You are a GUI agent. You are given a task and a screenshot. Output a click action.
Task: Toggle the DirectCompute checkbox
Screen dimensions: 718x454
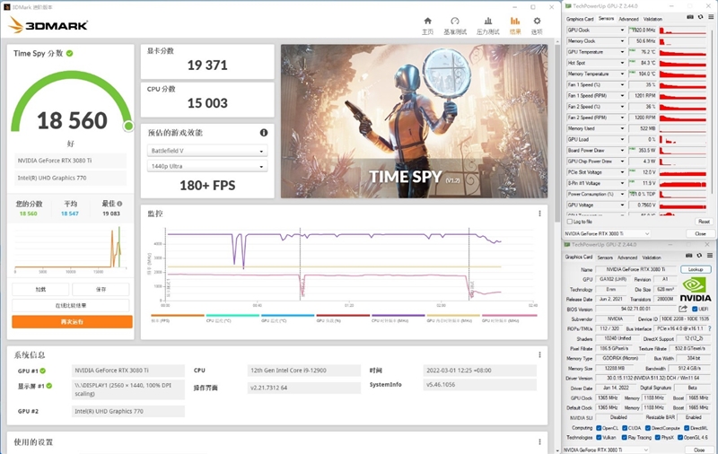point(648,428)
